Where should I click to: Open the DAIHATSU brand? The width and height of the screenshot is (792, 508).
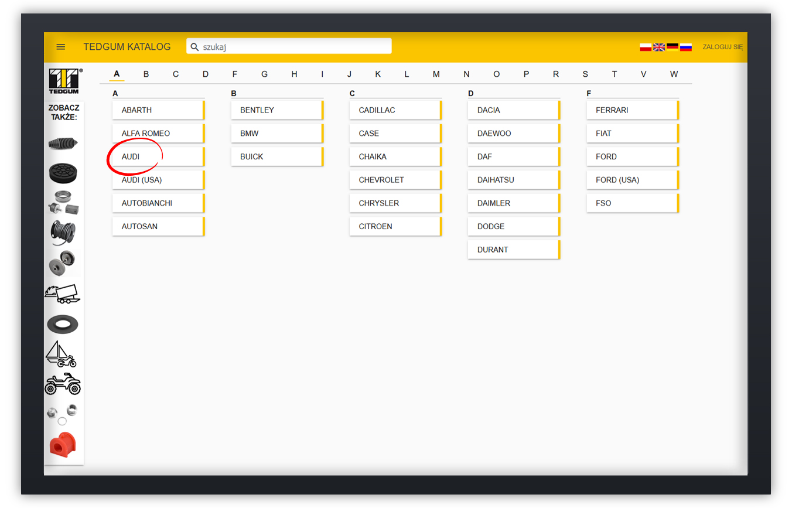pyautogui.click(x=514, y=180)
